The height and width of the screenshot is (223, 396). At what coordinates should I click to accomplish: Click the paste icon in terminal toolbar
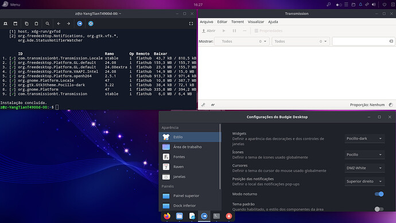[x=36, y=24]
